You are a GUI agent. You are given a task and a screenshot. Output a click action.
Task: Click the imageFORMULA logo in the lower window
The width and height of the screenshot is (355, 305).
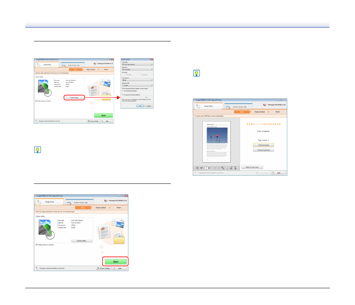click(115, 201)
